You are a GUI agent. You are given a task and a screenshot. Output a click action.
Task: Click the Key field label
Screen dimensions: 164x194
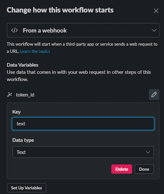(x=16, y=112)
